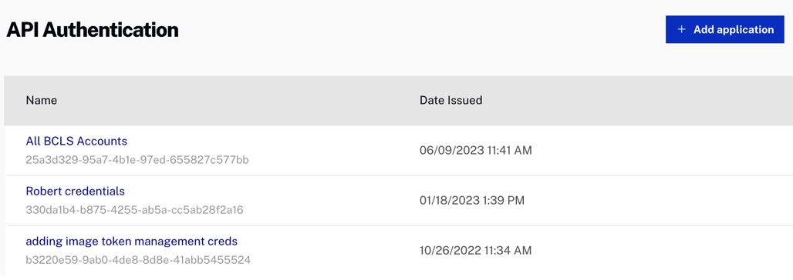The width and height of the screenshot is (793, 280).
Task: Click the 10/26/2022 11:34 AM date cell
Action: [x=475, y=250]
